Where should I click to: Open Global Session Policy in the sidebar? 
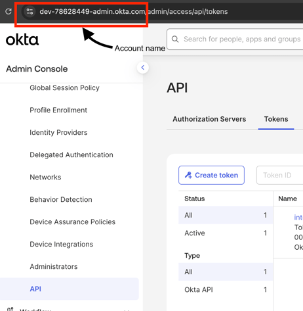64,87
